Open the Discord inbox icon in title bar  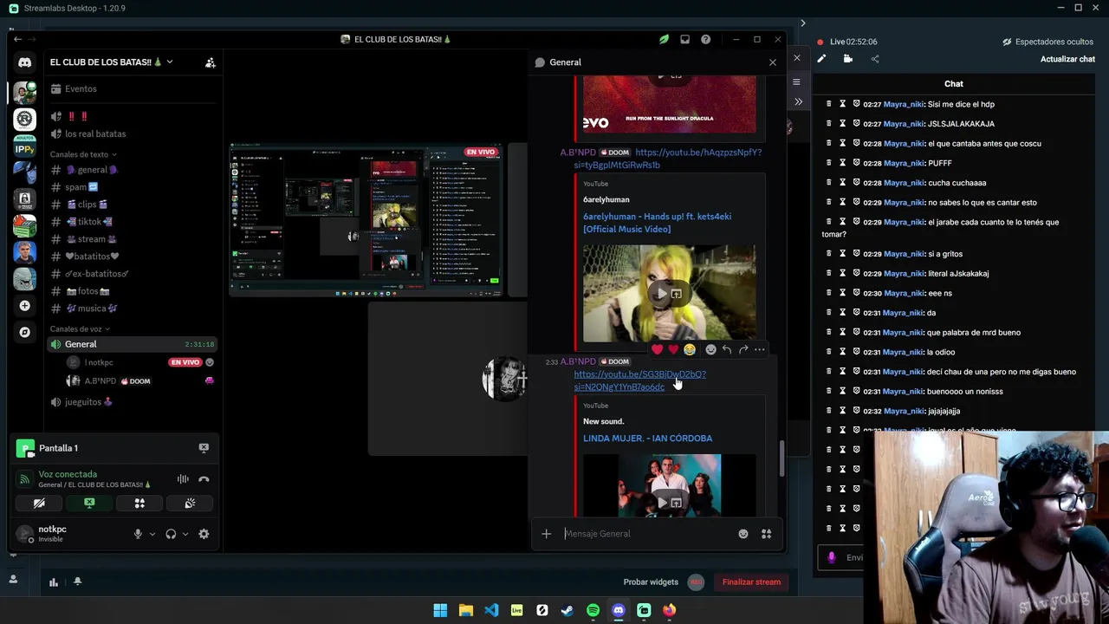[684, 39]
